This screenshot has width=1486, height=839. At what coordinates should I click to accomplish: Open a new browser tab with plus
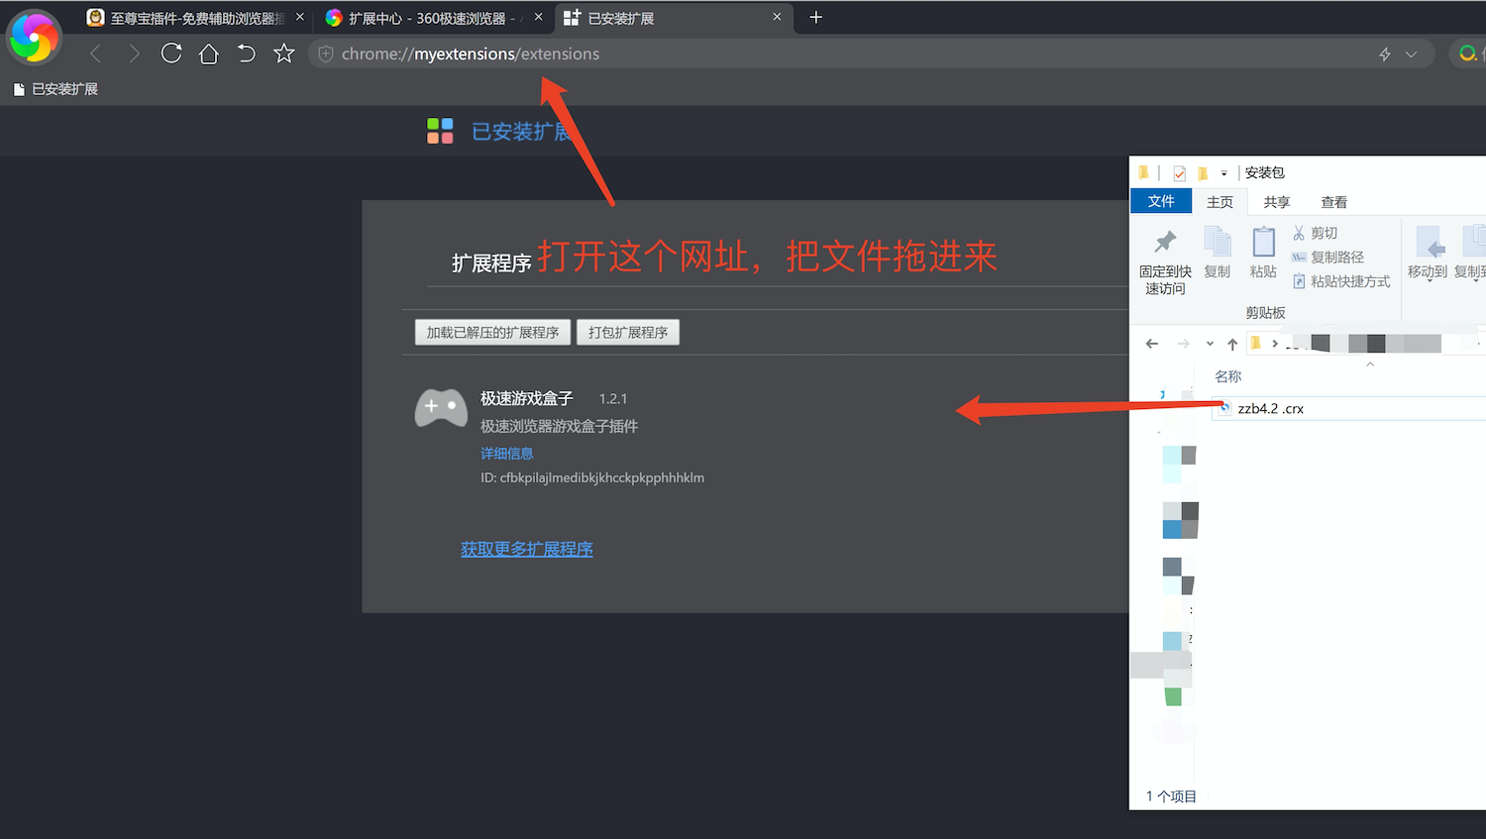tap(816, 17)
